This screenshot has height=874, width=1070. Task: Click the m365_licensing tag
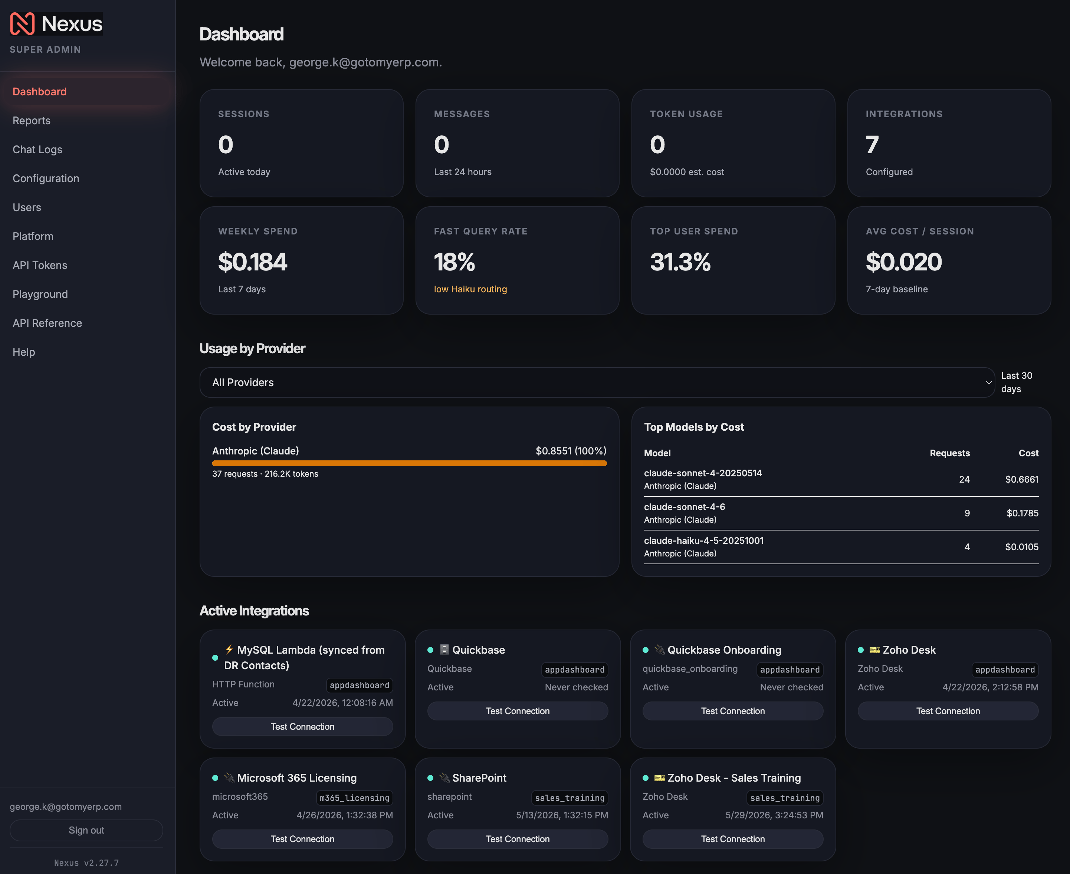point(354,798)
